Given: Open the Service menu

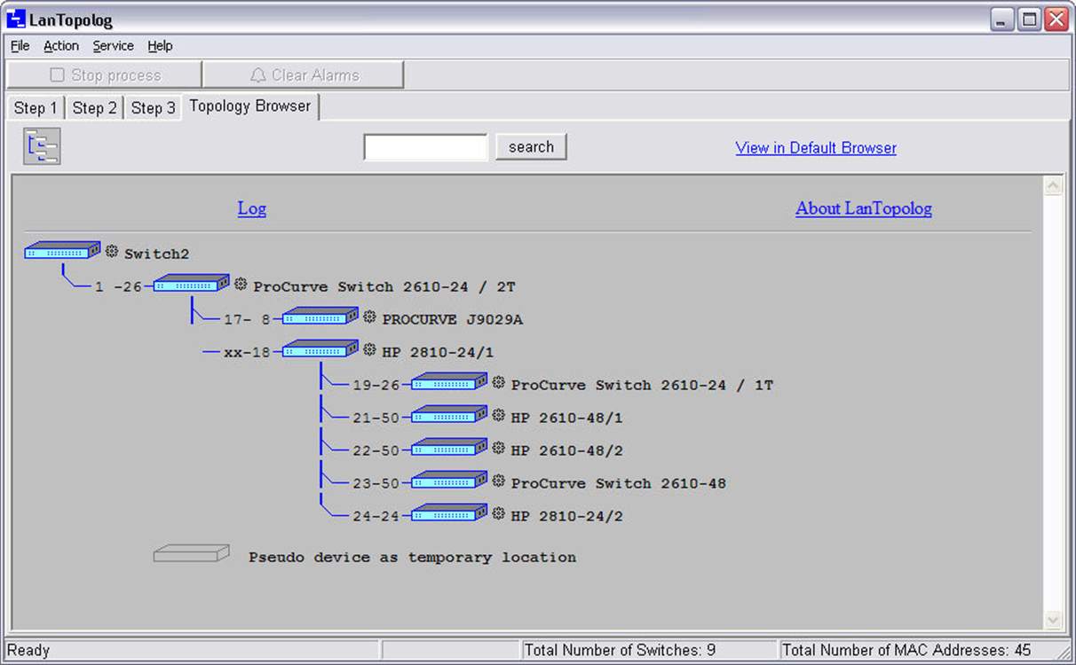Looking at the screenshot, I should point(114,46).
